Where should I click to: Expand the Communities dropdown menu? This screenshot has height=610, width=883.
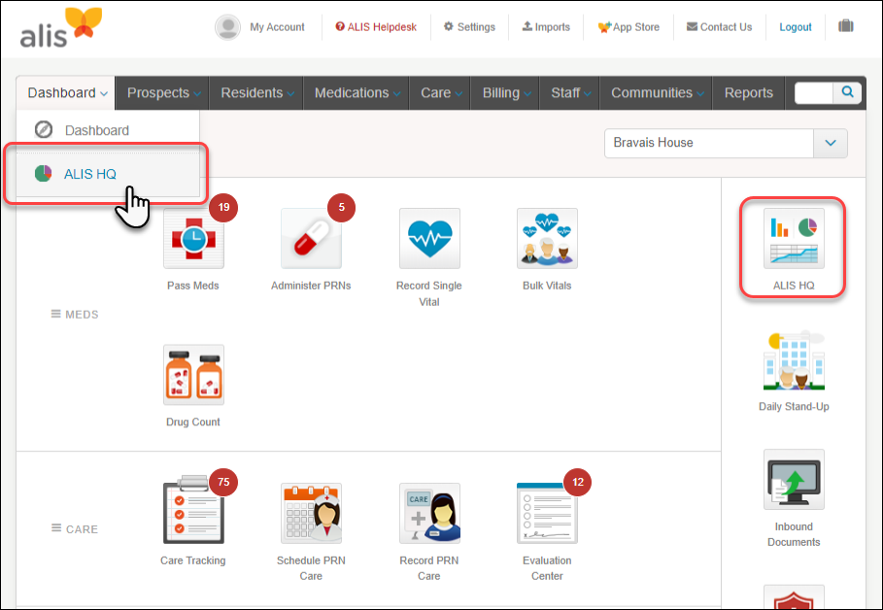657,93
